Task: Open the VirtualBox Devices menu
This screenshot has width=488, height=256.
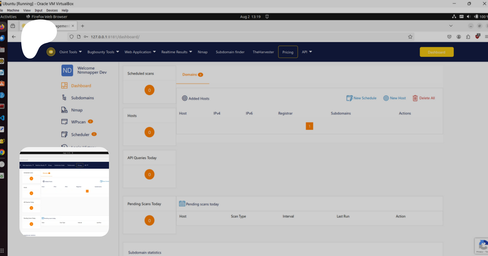Action: pyautogui.click(x=52, y=10)
